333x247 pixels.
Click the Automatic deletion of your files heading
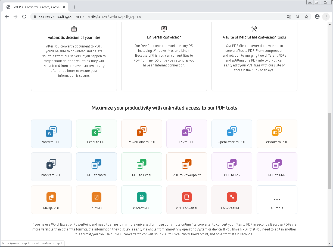(x=74, y=37)
